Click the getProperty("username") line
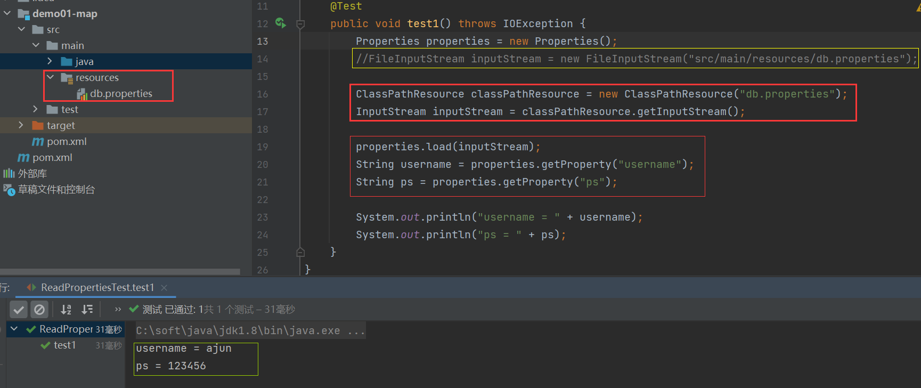Screen dimensions: 921x388 coord(525,164)
